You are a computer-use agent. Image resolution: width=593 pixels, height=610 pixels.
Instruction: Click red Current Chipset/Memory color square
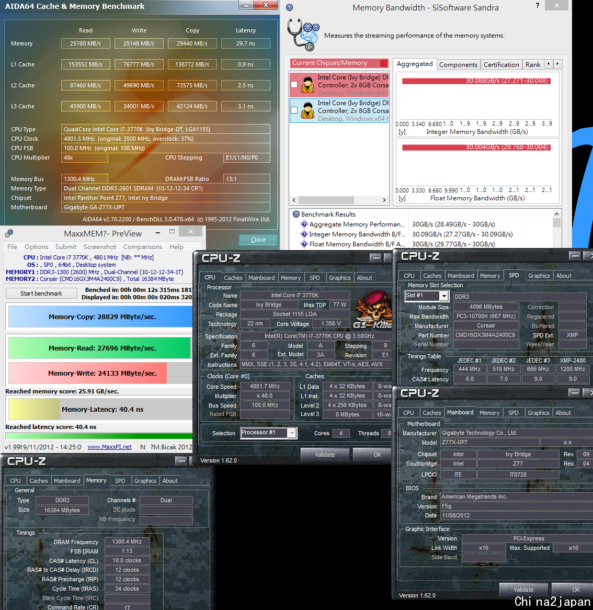tap(384, 63)
